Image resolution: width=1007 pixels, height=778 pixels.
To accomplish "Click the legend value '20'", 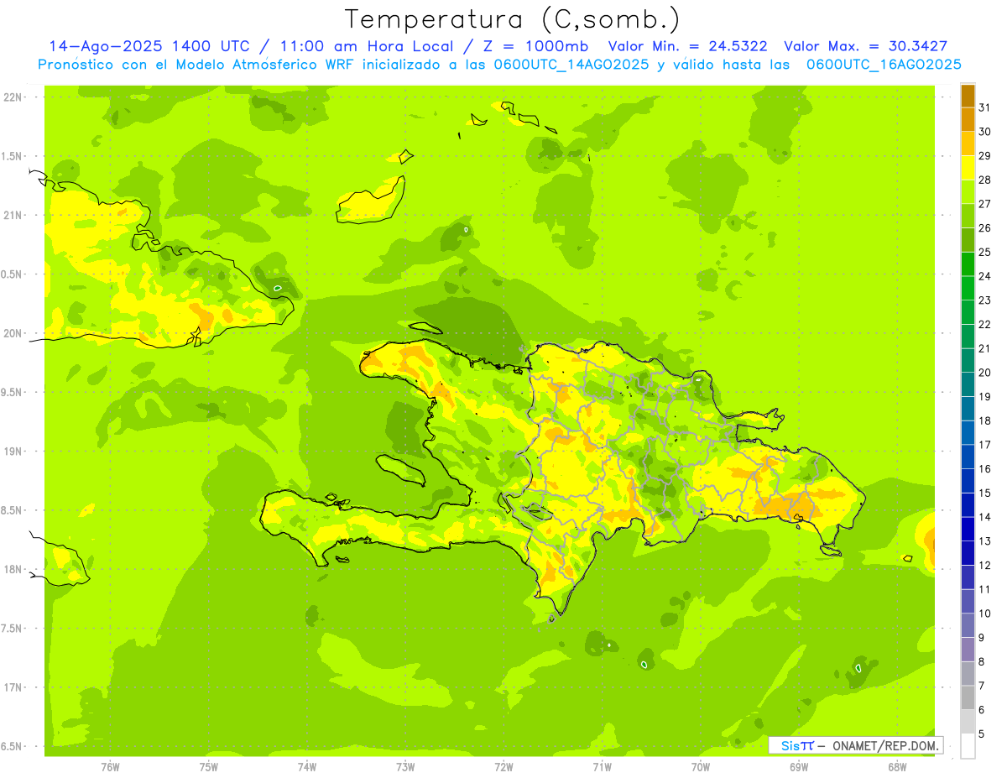I will pyautogui.click(x=985, y=373).
